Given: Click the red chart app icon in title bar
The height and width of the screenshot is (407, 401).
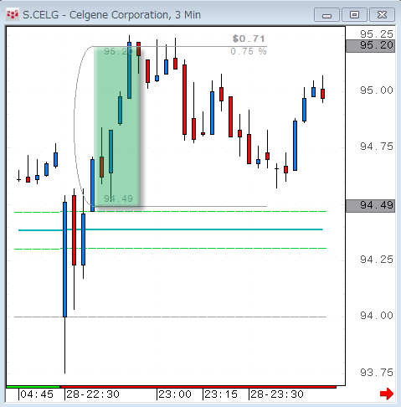Looking at the screenshot, I should 13,14.
